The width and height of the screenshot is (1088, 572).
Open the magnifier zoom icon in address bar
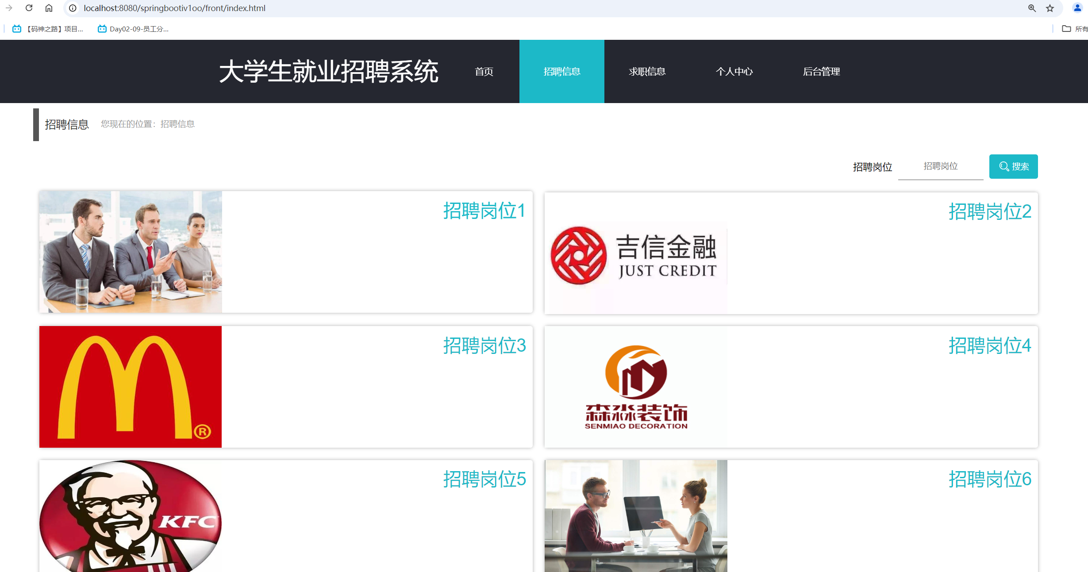tap(1032, 8)
